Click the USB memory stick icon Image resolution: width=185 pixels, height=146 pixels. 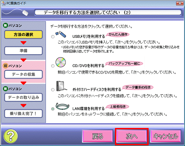[x=61, y=34]
